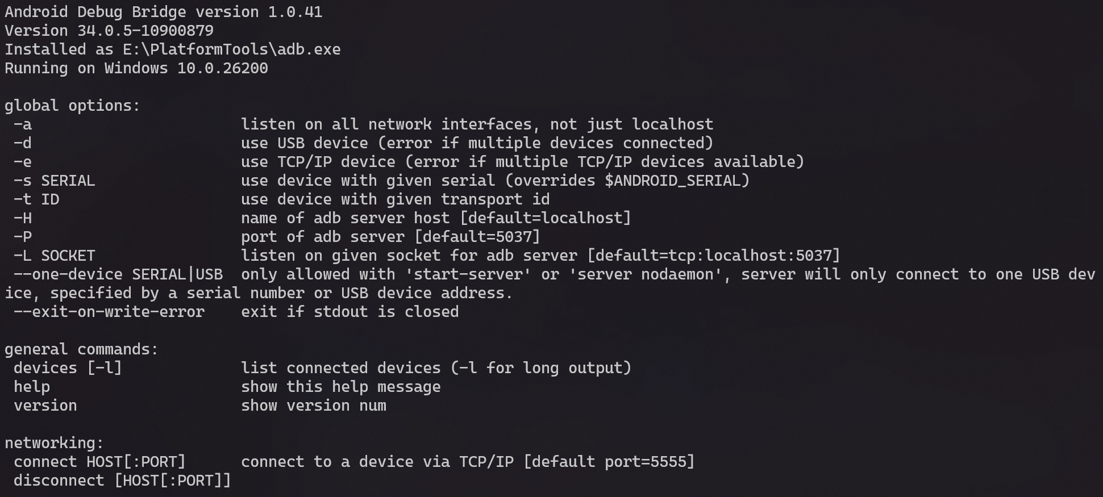The height and width of the screenshot is (497, 1103).
Task: Click the 'disconnect [HOST[:PORT]]' command
Action: point(122,481)
